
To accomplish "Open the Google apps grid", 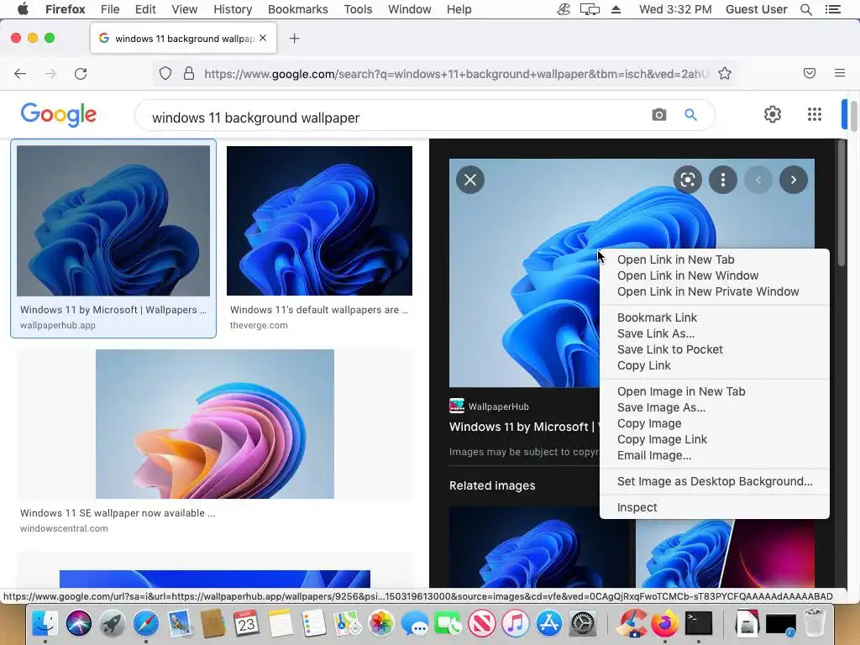I will pos(814,114).
